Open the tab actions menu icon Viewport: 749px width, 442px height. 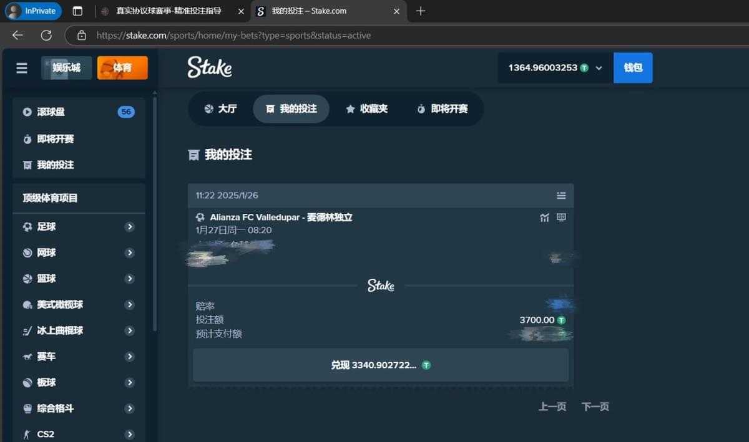coord(77,11)
